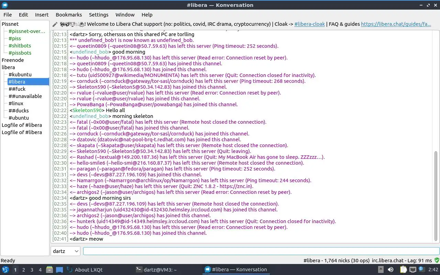
Task: Click the green SSL shield status icon
Action: (437, 261)
